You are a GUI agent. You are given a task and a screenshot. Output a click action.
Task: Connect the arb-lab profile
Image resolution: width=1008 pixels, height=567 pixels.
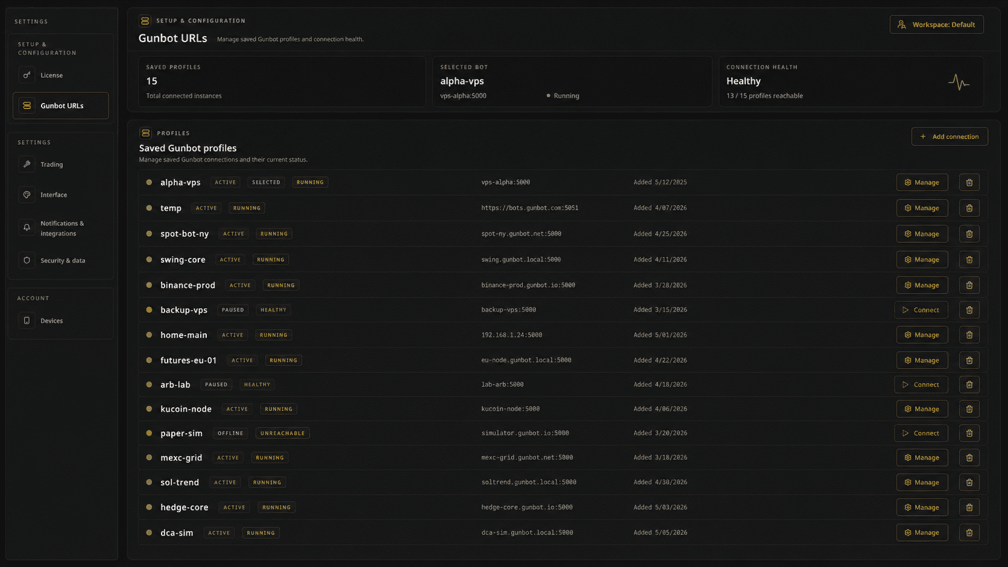pyautogui.click(x=921, y=384)
